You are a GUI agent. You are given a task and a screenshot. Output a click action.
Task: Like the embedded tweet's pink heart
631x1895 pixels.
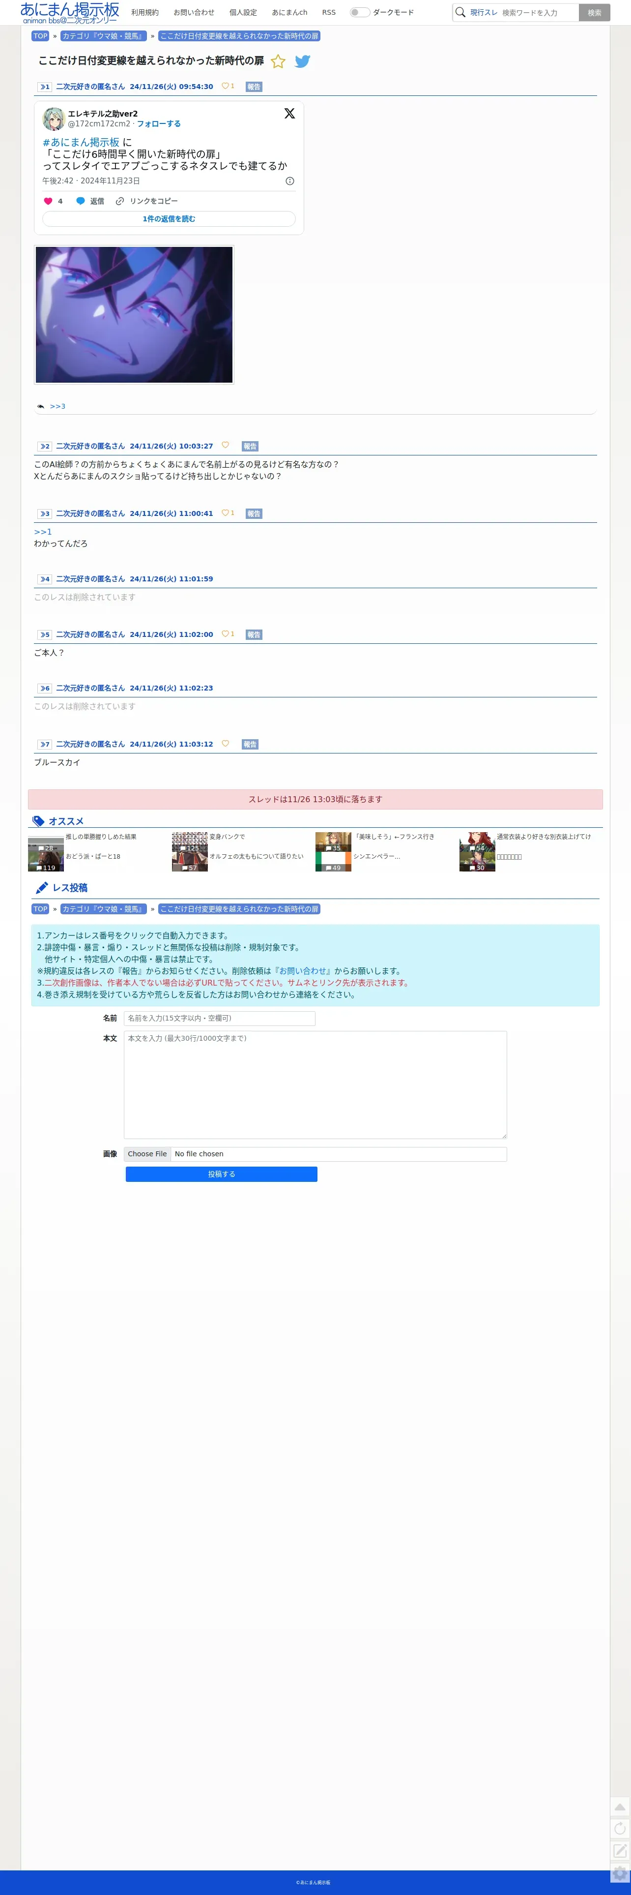click(48, 201)
